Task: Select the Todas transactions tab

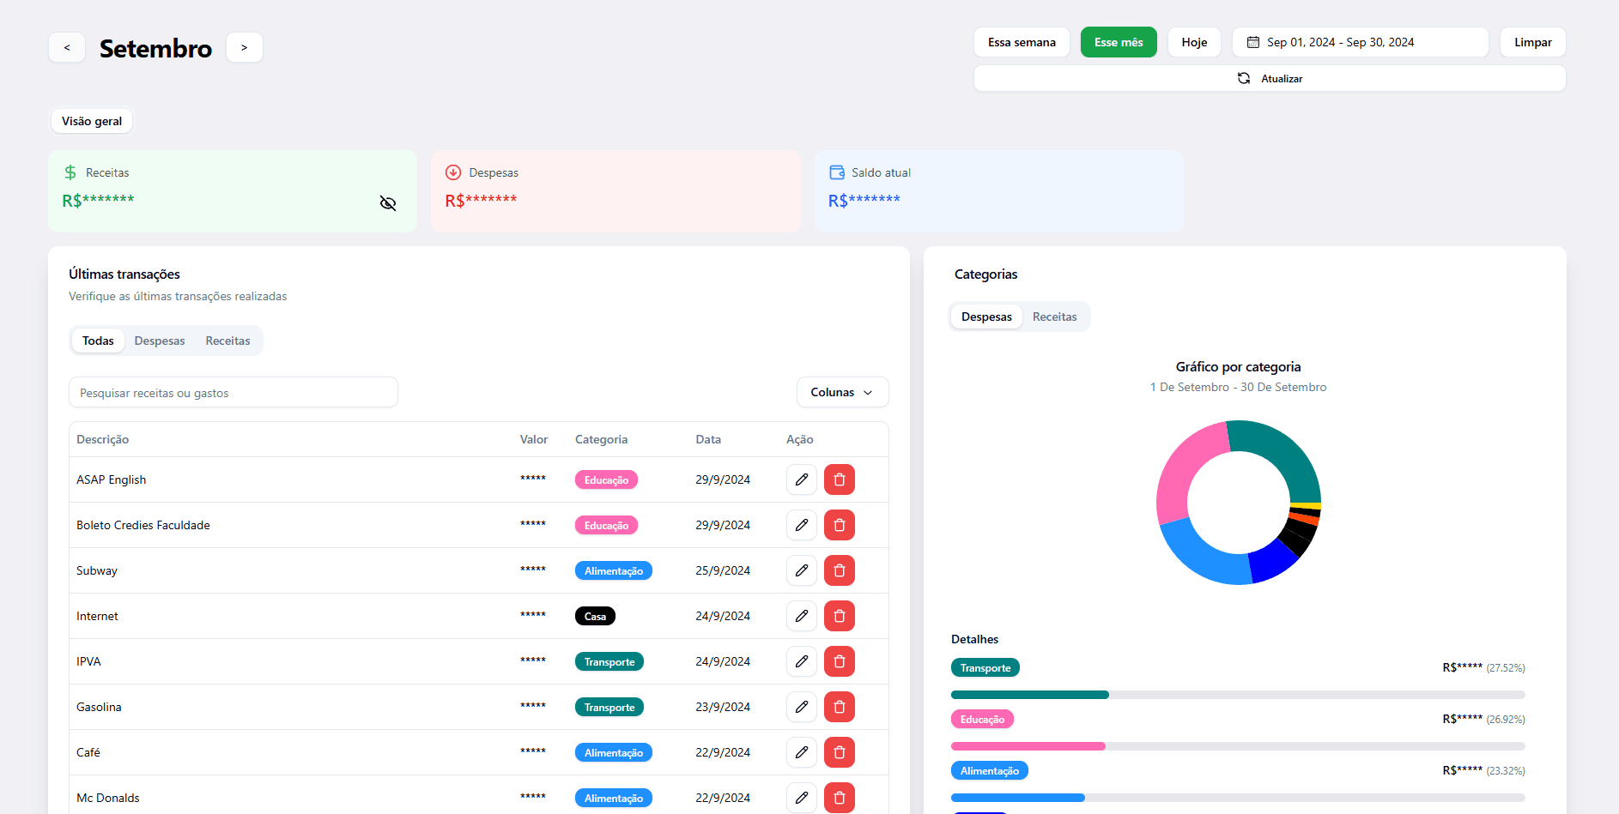Action: [x=98, y=341]
